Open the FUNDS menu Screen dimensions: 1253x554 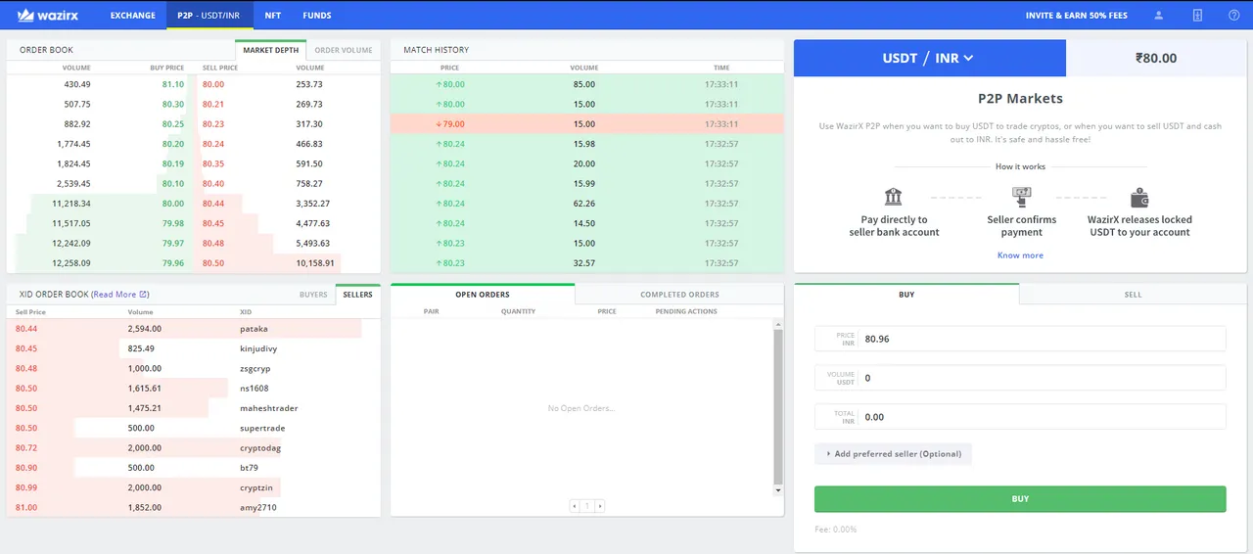[x=317, y=16]
